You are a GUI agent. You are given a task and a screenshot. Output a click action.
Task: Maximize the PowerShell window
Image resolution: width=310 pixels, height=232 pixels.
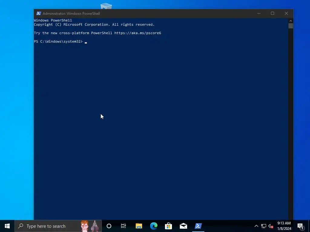(x=272, y=13)
